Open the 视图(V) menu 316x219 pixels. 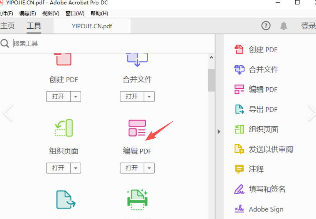pos(51,13)
